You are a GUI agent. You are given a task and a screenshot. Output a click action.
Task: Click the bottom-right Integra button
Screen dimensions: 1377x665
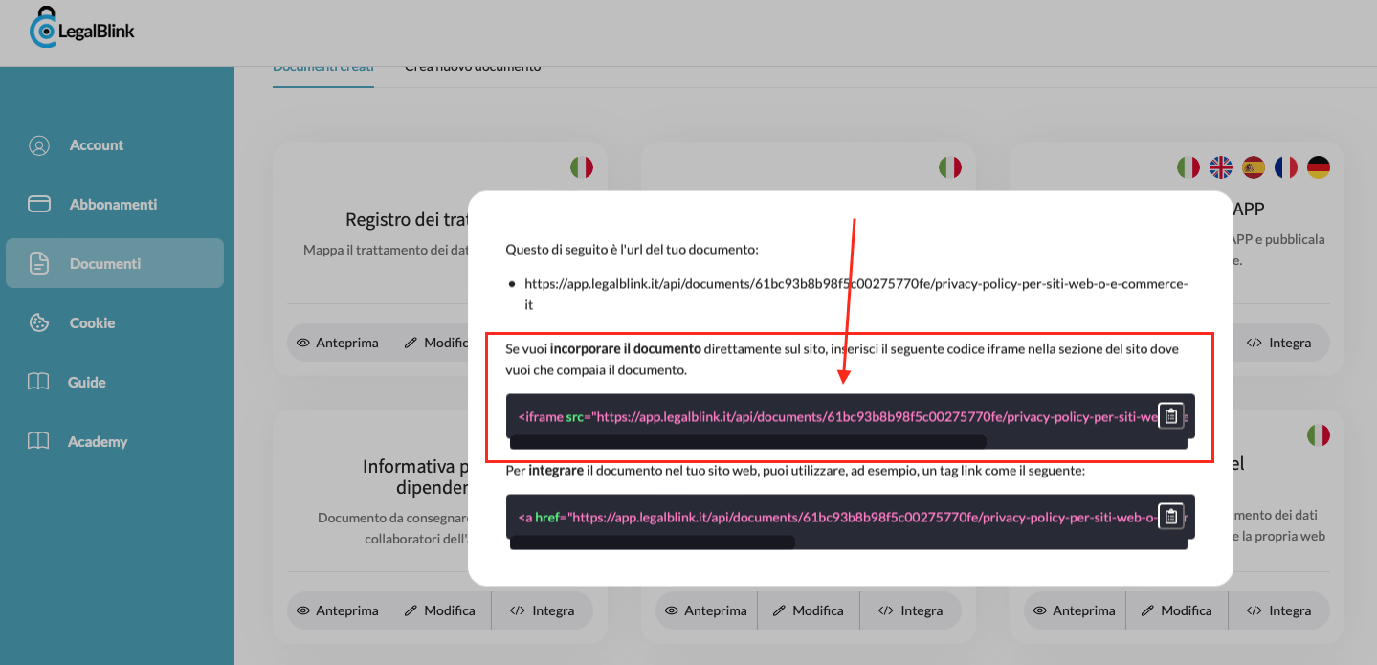(1279, 610)
